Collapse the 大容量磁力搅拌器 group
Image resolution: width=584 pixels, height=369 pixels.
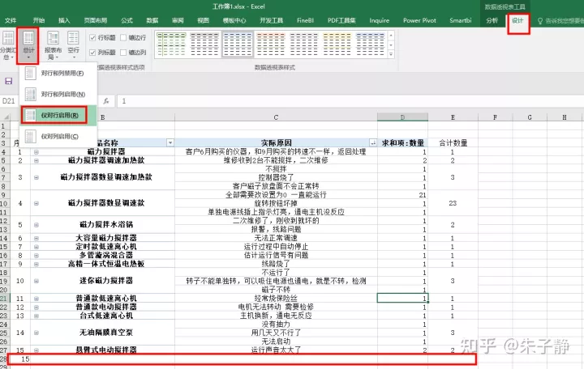36,238
